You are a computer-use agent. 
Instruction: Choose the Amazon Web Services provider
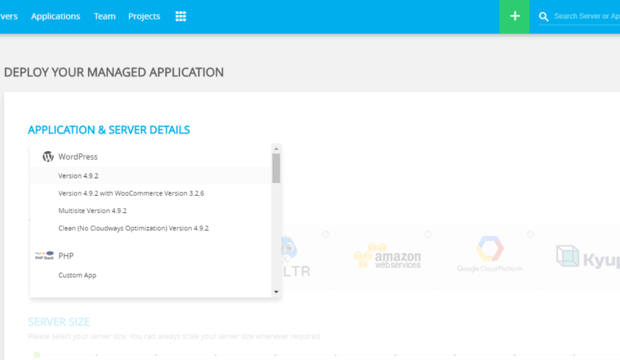click(x=387, y=256)
